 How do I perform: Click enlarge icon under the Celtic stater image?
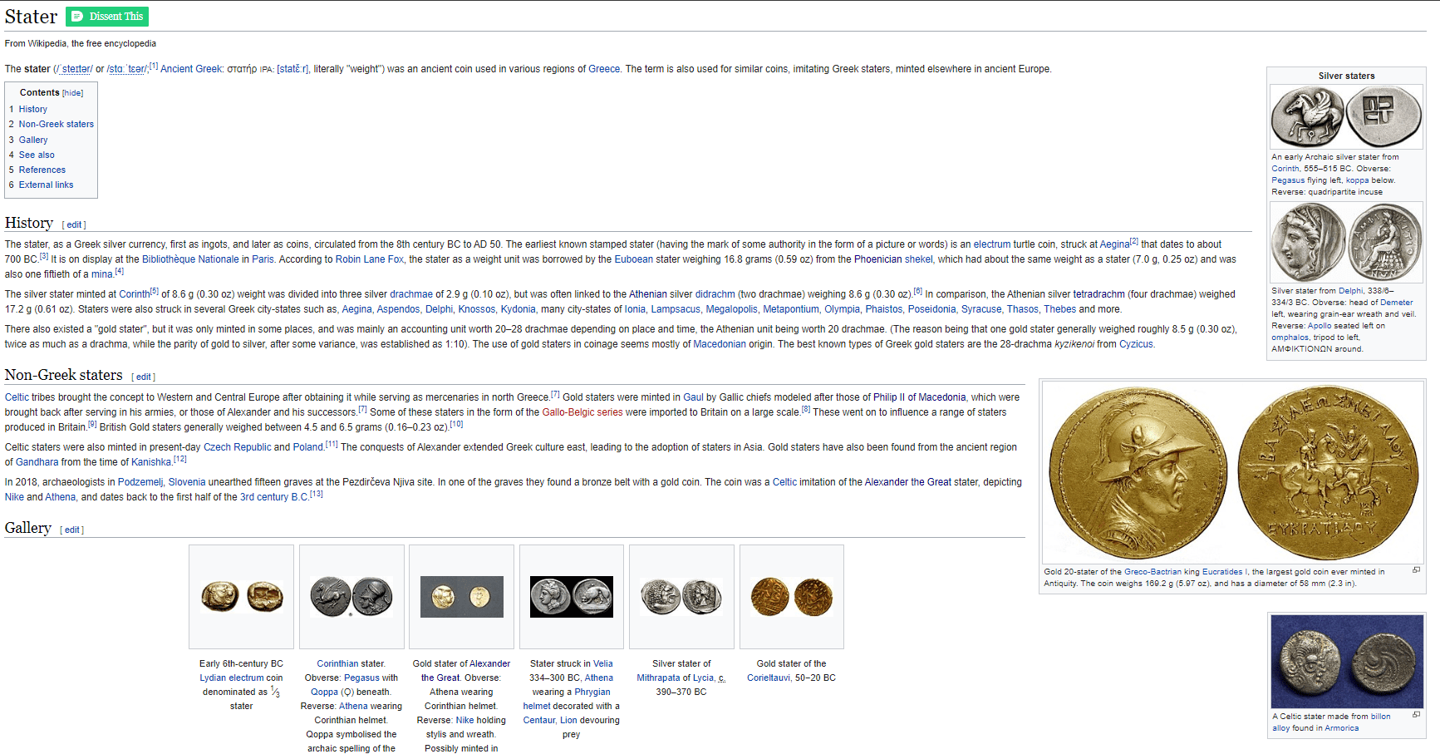click(x=1416, y=715)
